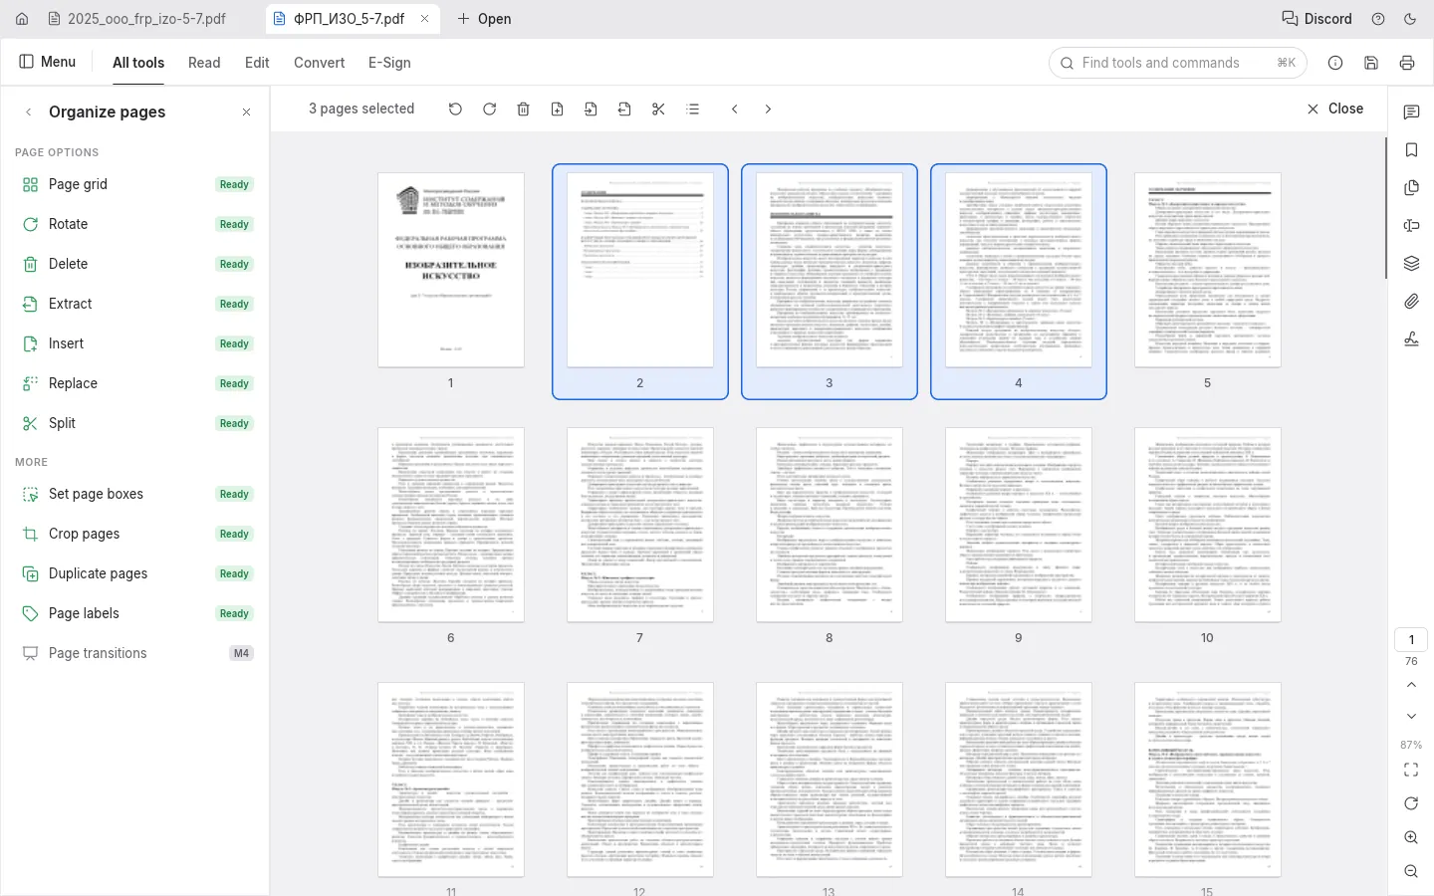Select the Page grid option

pyautogui.click(x=137, y=184)
